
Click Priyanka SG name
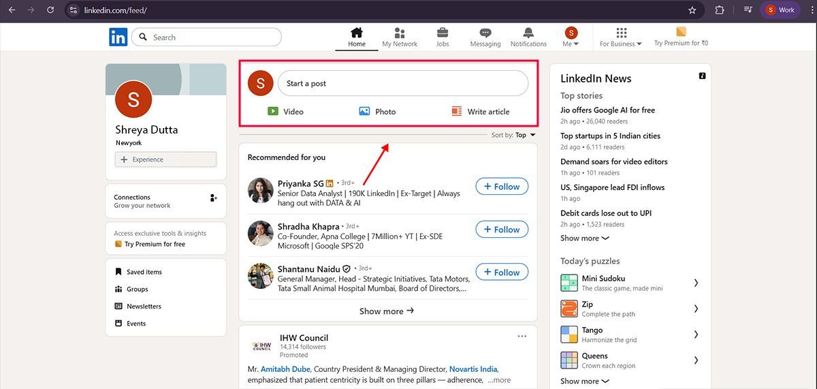300,183
